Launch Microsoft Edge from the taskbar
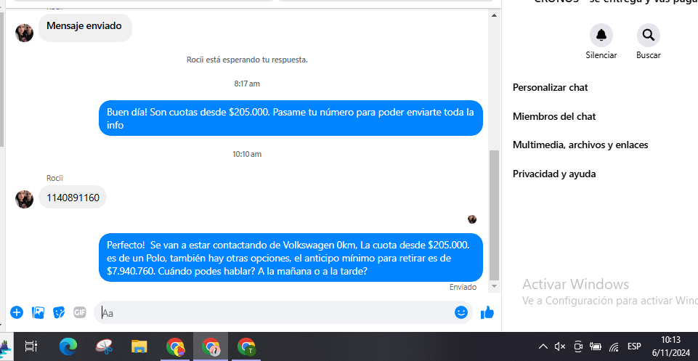Viewport: 698px width, 361px height. point(68,346)
